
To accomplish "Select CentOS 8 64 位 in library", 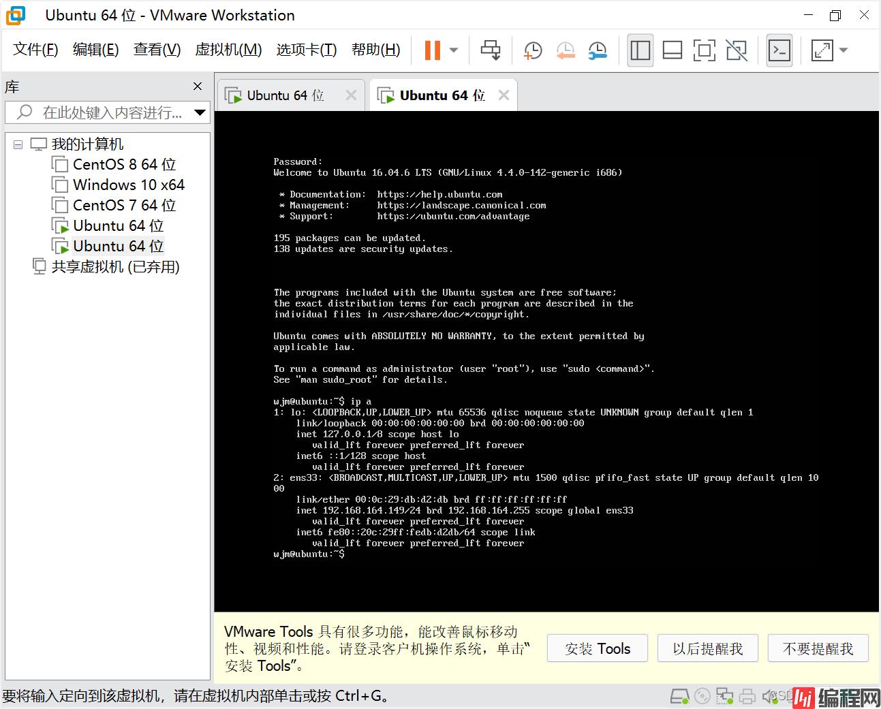I will [124, 165].
